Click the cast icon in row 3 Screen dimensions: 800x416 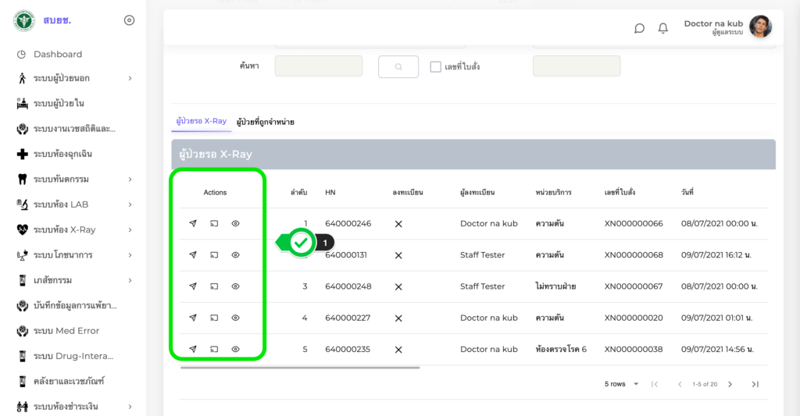click(214, 286)
